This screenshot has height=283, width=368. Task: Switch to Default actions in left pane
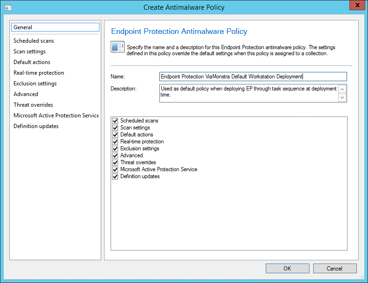(32, 62)
